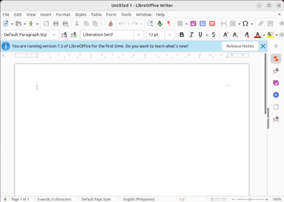
Task: Open the Insert menu
Action: [x=46, y=15]
